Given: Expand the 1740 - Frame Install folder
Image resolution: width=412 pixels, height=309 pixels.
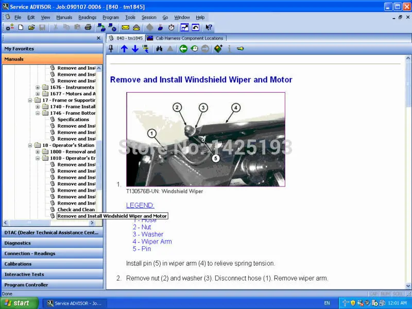Looking at the screenshot, I should [x=38, y=107].
